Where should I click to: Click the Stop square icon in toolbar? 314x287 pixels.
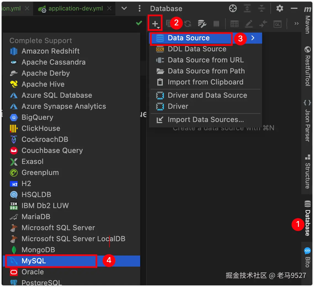[x=216, y=24]
